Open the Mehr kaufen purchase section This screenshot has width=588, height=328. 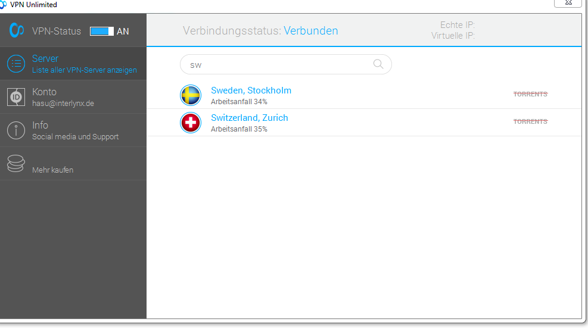click(53, 170)
